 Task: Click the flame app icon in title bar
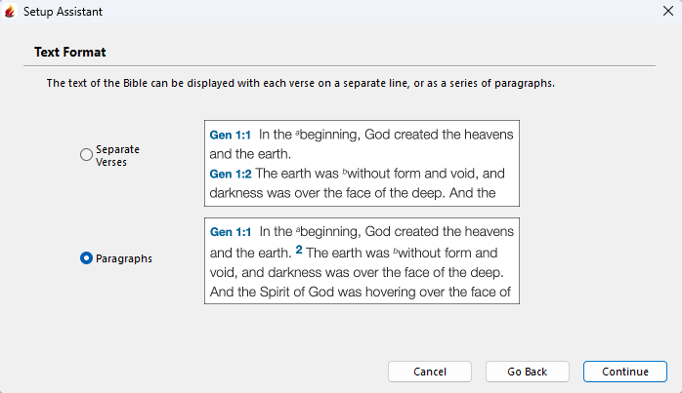(10, 12)
